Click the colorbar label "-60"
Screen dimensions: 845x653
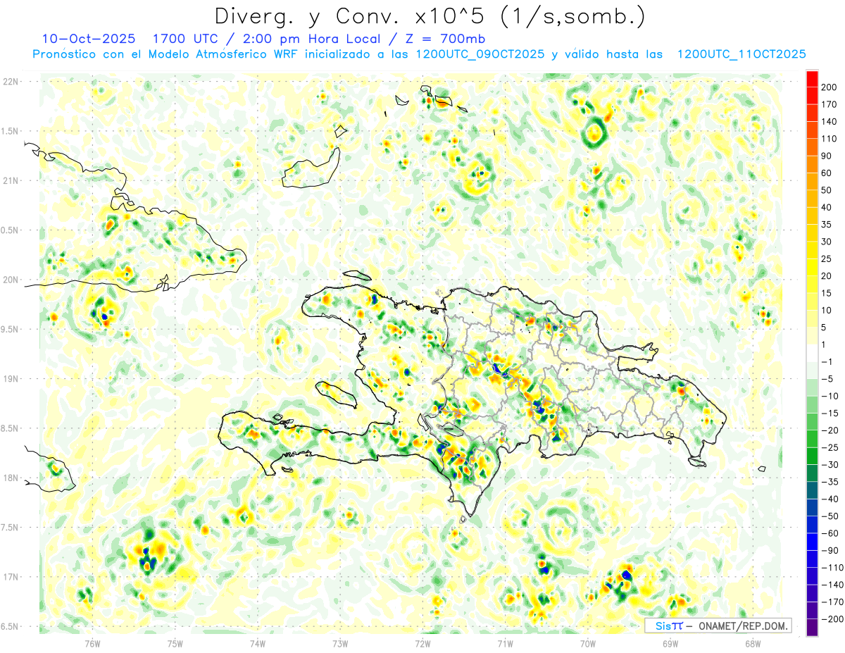832,533
